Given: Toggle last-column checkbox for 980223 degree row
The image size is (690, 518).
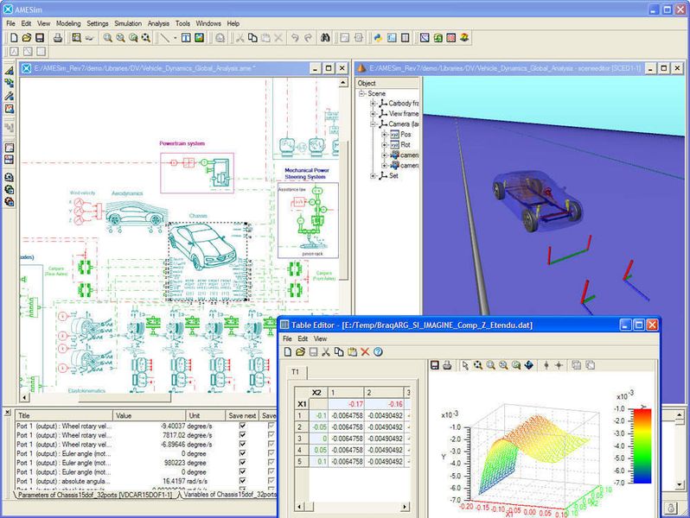Looking at the screenshot, I should 272,463.
